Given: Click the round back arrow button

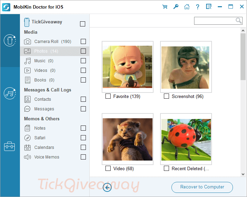Looking at the screenshot, I should (107, 187).
